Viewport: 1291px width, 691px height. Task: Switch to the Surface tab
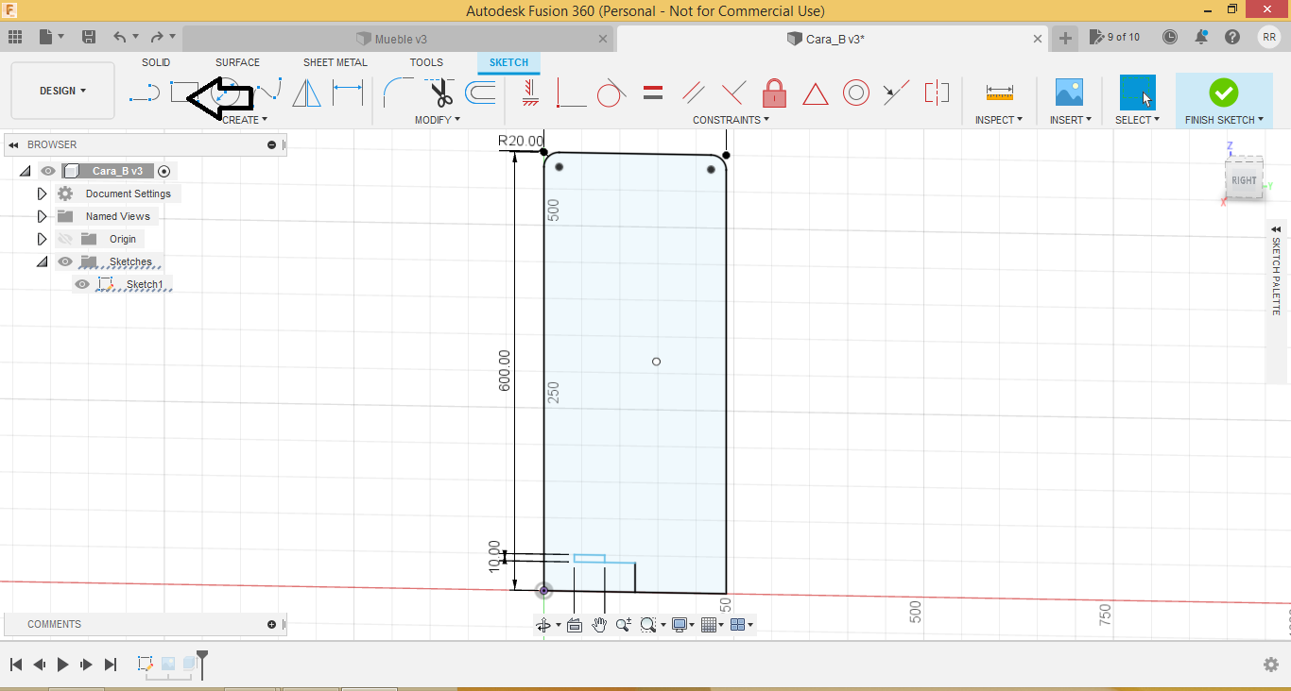coord(237,62)
